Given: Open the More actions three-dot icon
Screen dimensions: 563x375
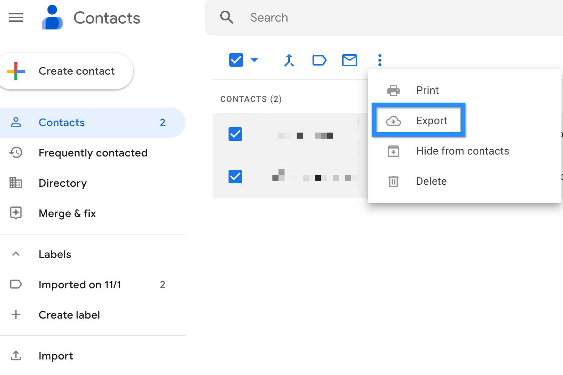Looking at the screenshot, I should point(379,60).
